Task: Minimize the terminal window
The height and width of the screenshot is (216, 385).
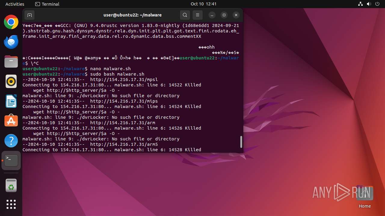Action: pyautogui.click(x=212, y=15)
